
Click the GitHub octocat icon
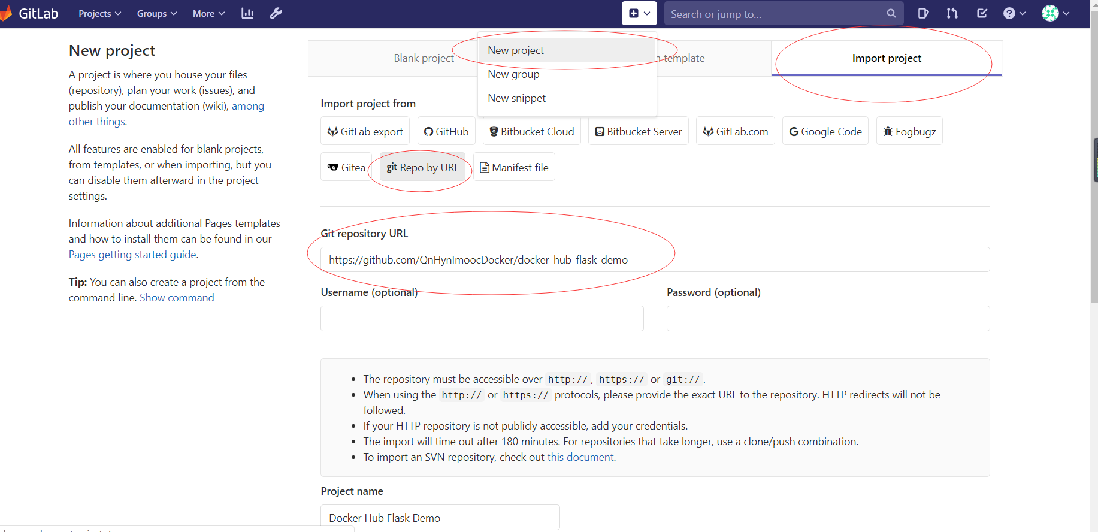[x=428, y=132]
